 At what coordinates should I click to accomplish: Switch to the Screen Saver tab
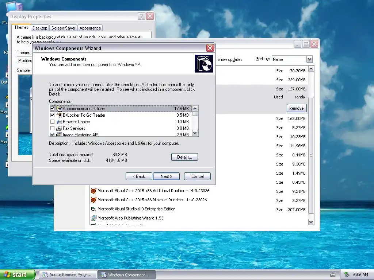[64, 28]
